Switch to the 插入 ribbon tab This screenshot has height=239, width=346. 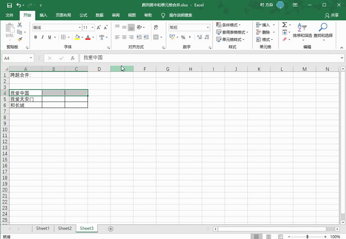pyautogui.click(x=43, y=15)
